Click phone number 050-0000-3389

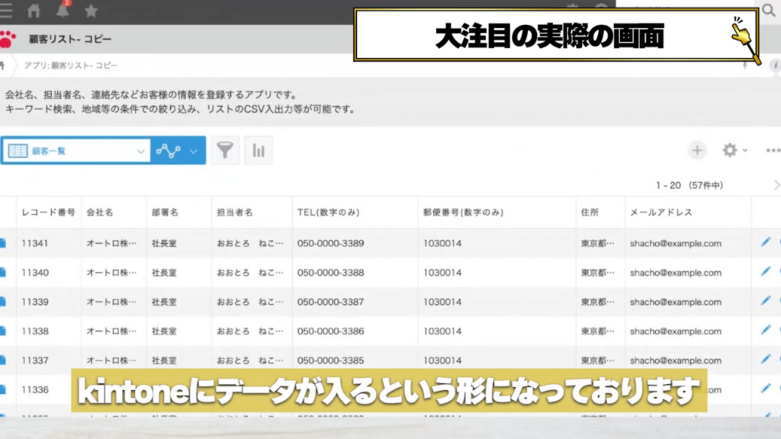(x=331, y=243)
